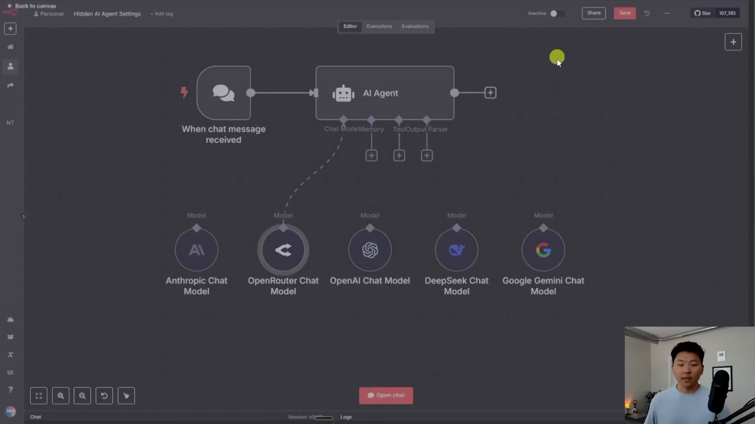Click the OpenAI node Model connector diamond
This screenshot has height=424, width=755.
pyautogui.click(x=370, y=228)
